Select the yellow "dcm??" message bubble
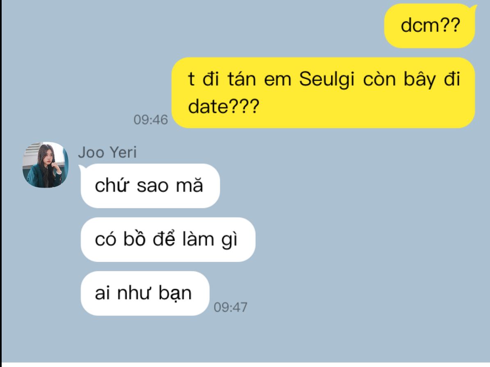The height and width of the screenshot is (367, 490). click(x=429, y=25)
